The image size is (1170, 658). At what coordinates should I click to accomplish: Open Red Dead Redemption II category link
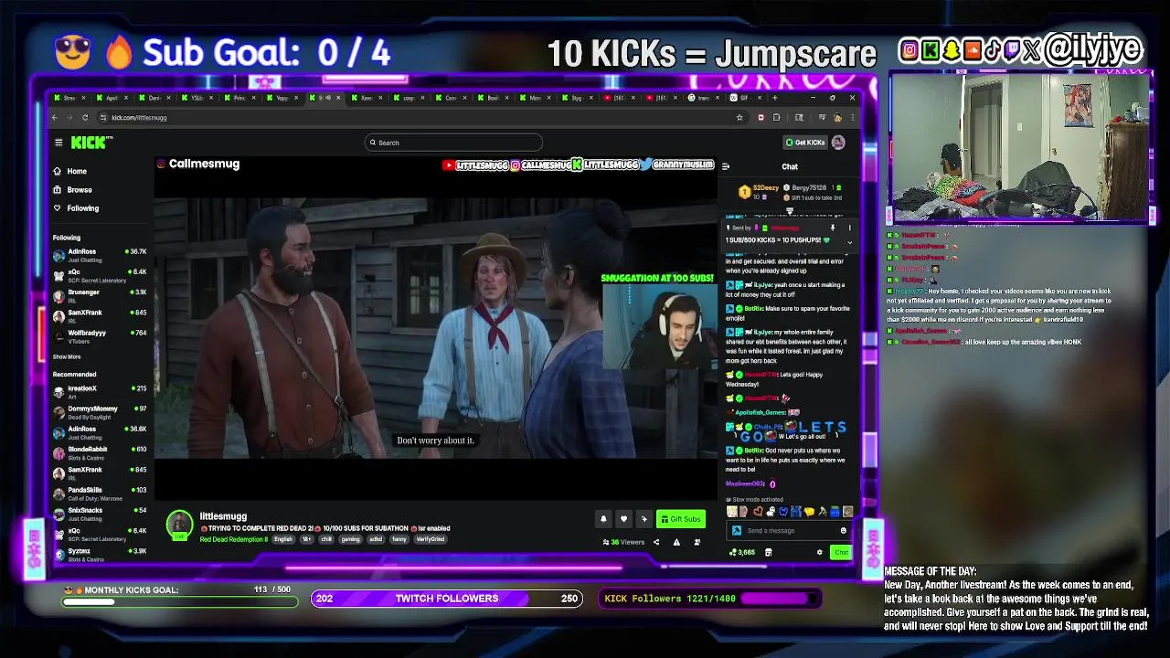click(234, 539)
